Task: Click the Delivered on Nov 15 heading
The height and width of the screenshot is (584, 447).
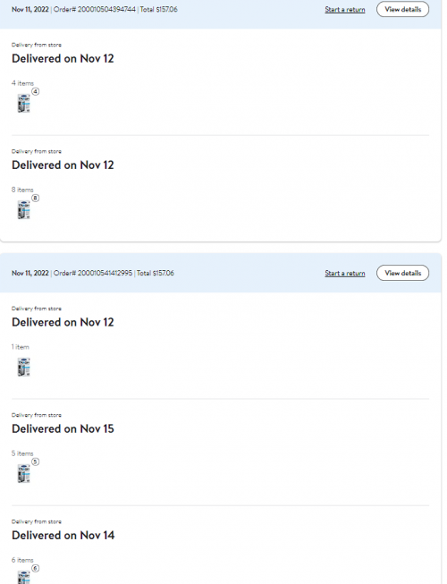Action: [63, 428]
